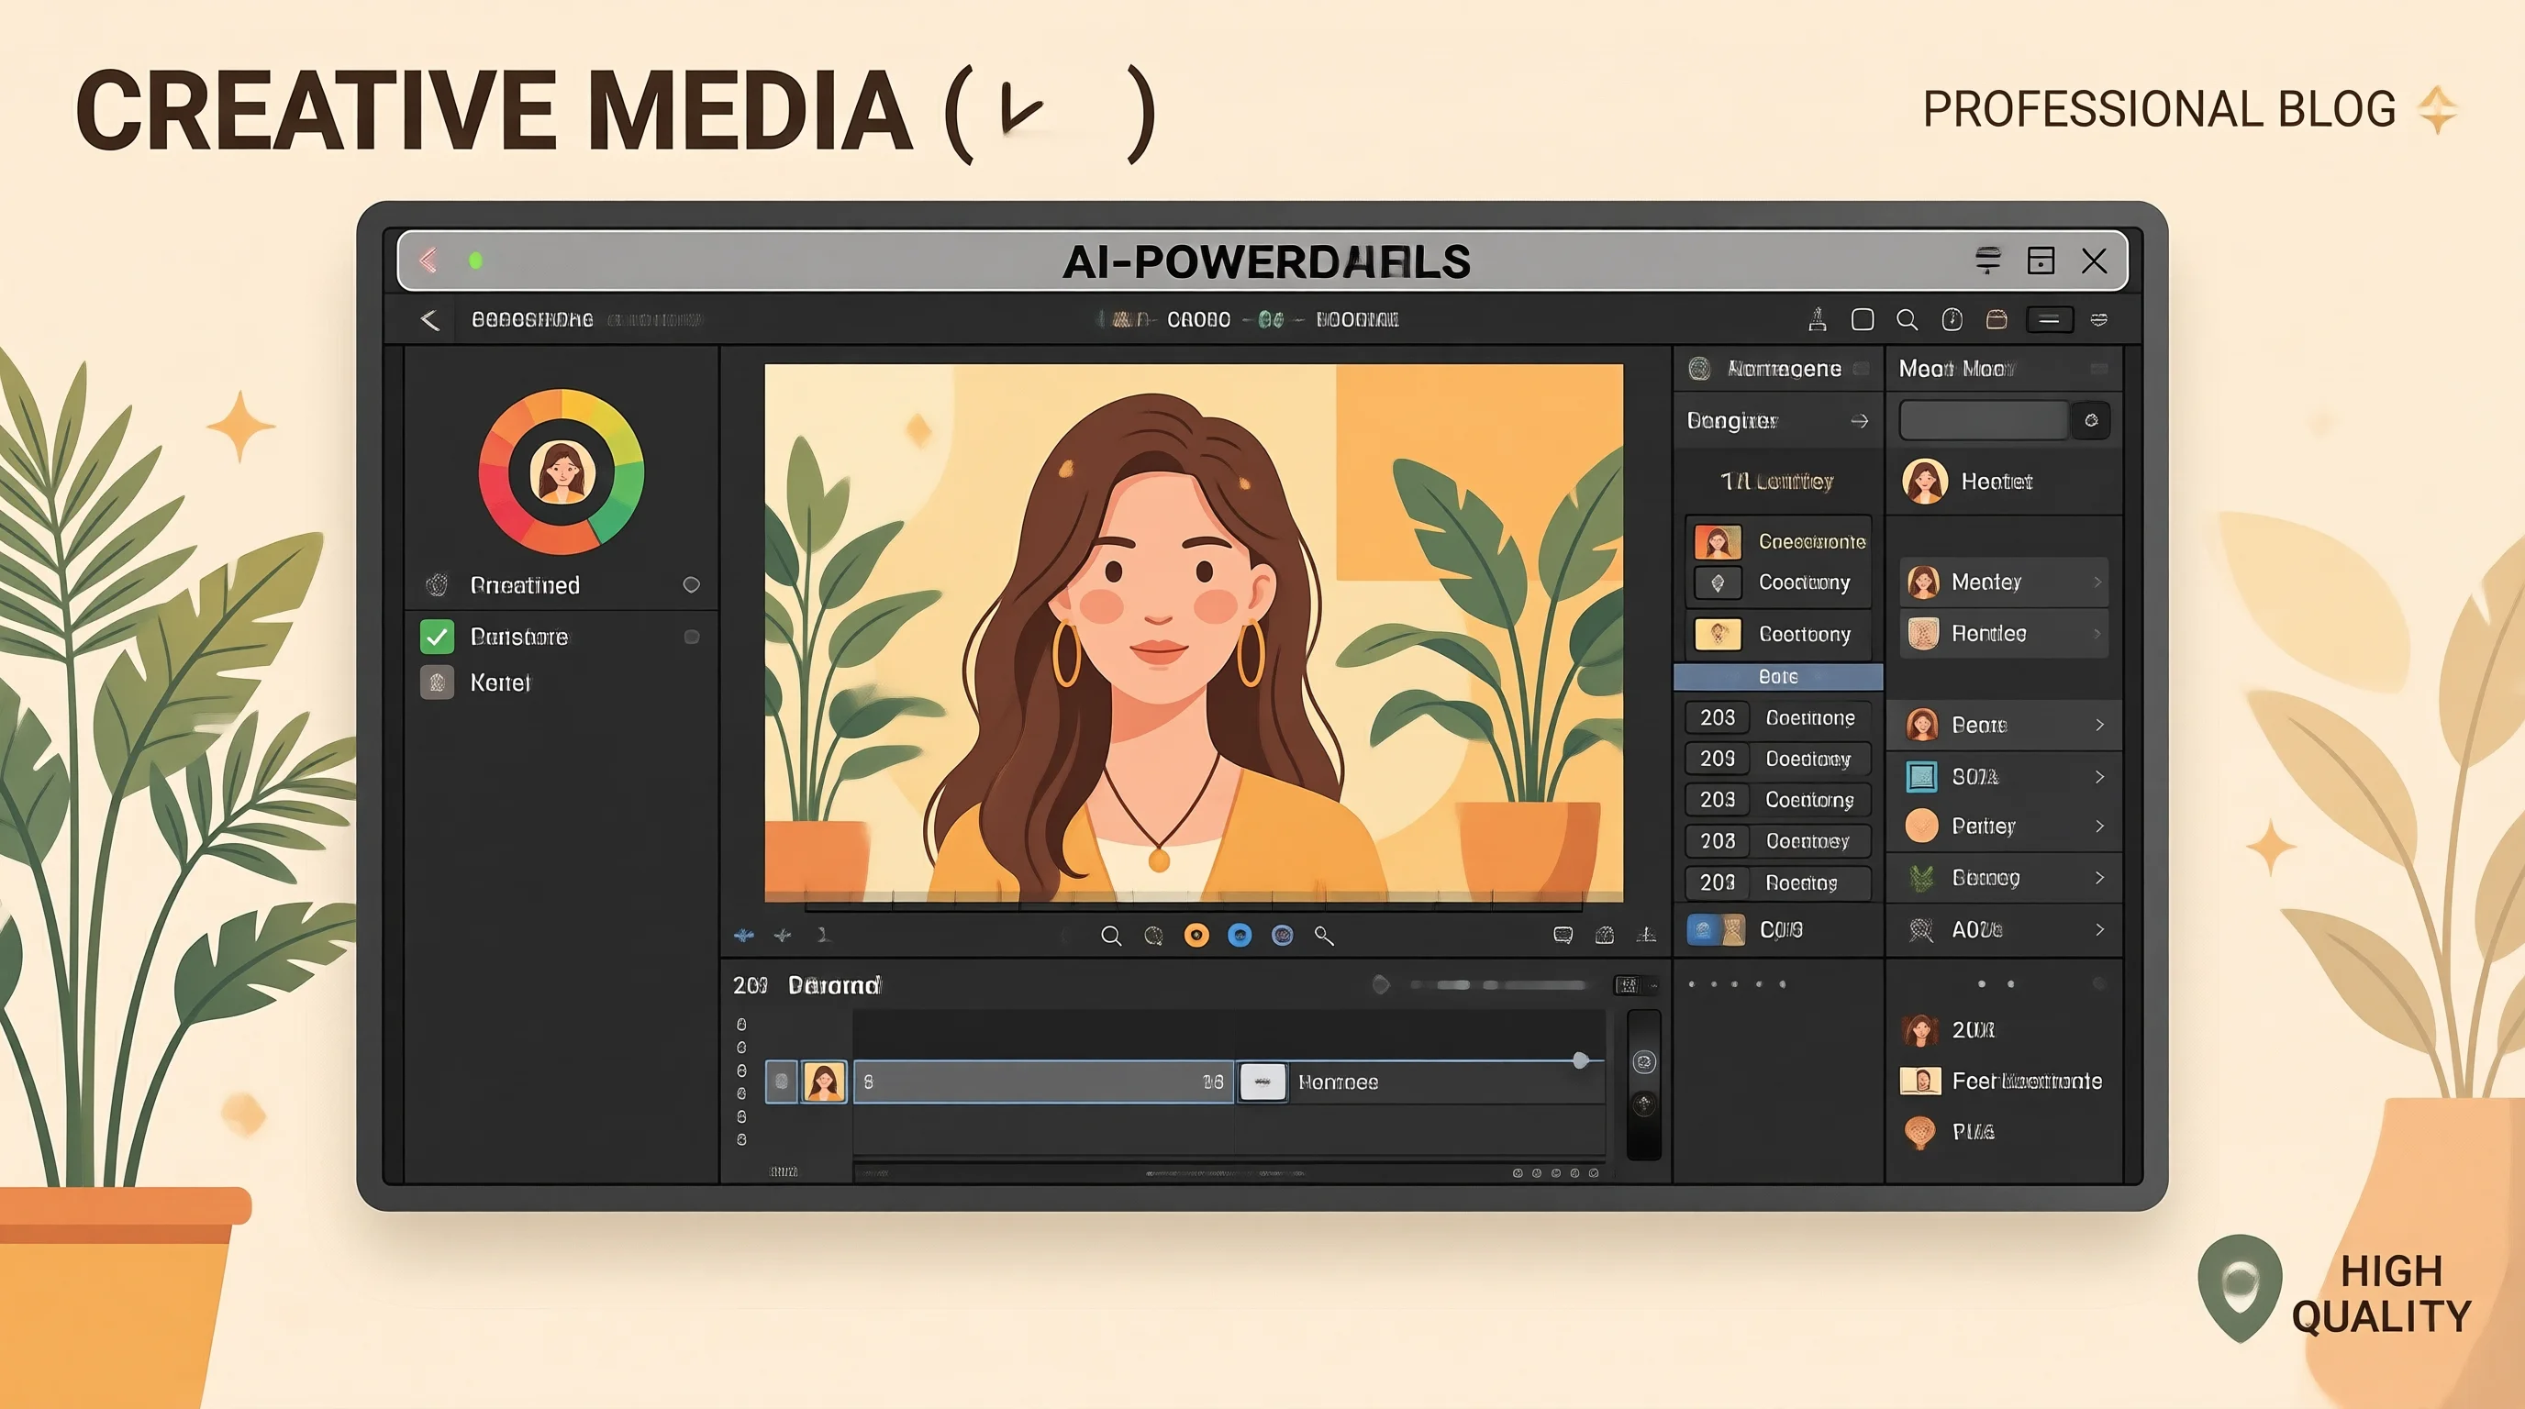Select the purple-blue circle tool under canvas
The width and height of the screenshot is (2525, 1409).
click(1282, 936)
